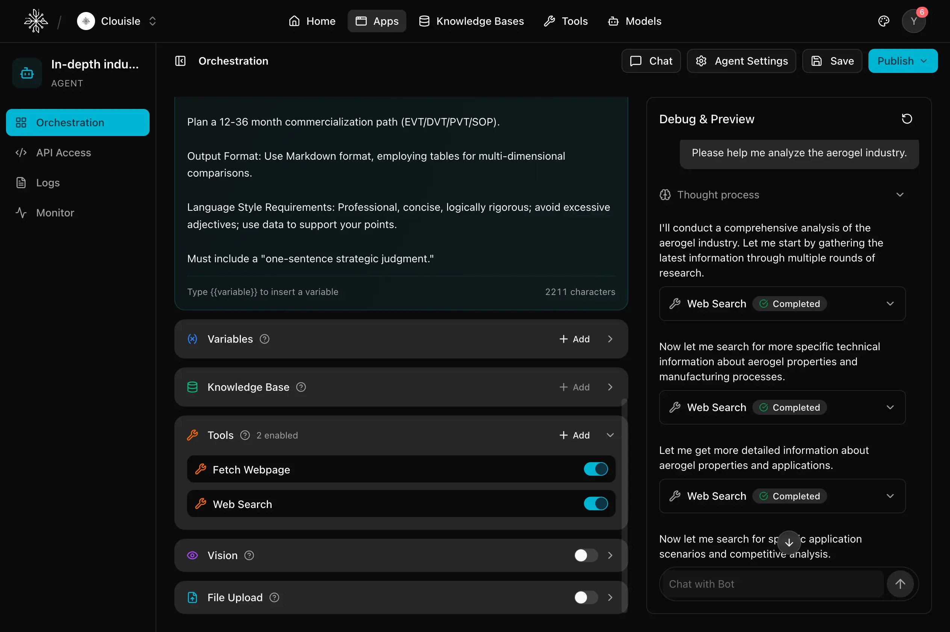Click the Variables help question mark icon
Viewport: 950px width, 632px height.
coord(264,339)
